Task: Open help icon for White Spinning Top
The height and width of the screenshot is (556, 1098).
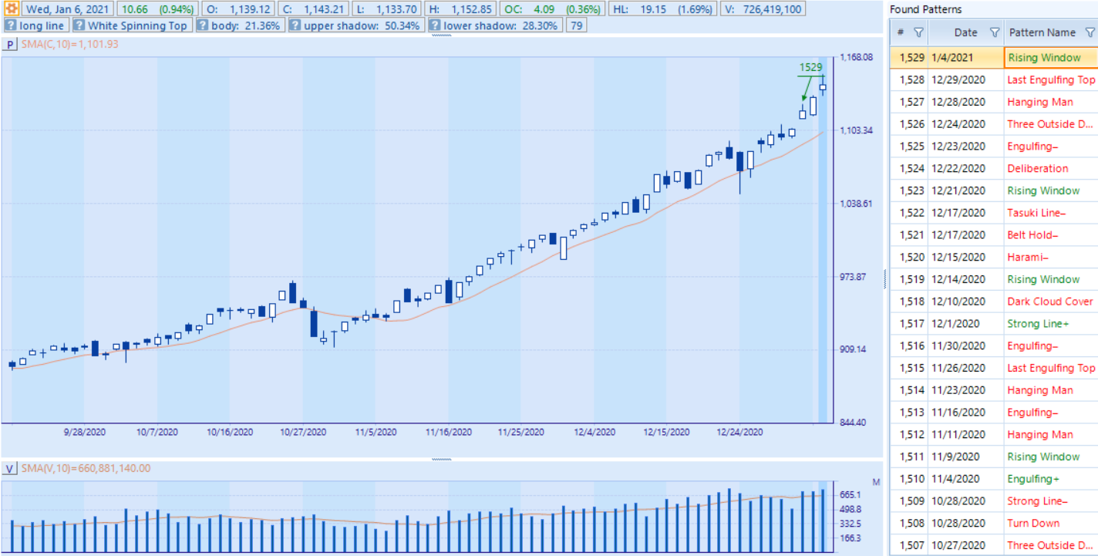Action: point(79,25)
